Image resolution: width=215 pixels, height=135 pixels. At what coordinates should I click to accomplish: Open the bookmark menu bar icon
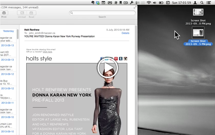[x=120, y=3]
